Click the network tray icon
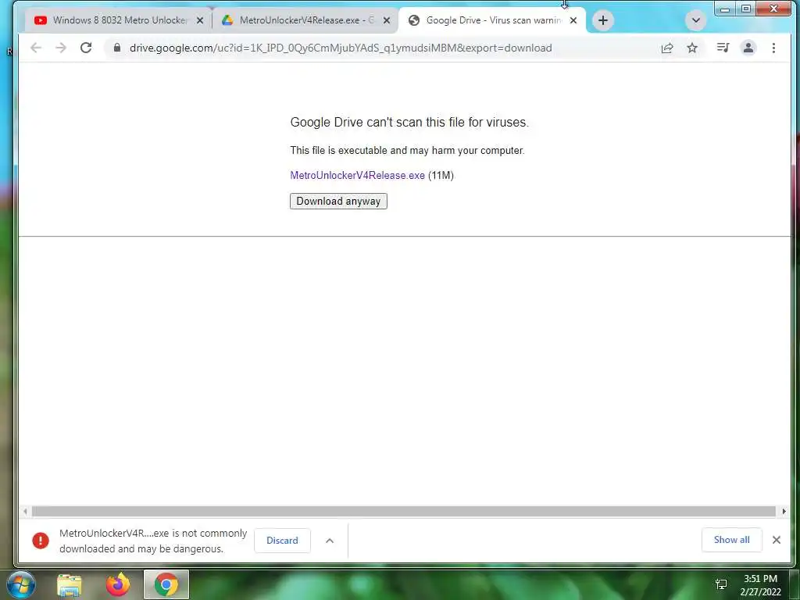Image resolution: width=800 pixels, height=600 pixels. (x=721, y=584)
